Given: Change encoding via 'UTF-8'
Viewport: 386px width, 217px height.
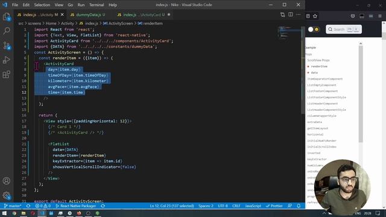Looking at the screenshot, I should click(x=223, y=206).
